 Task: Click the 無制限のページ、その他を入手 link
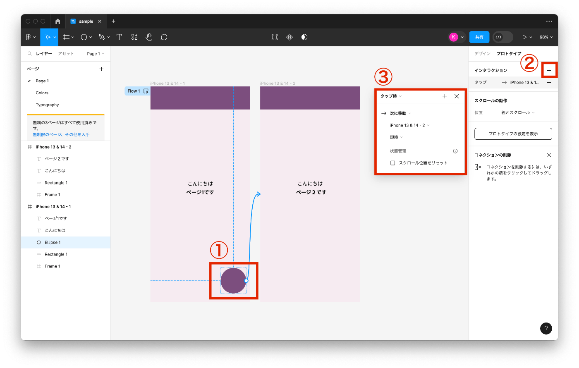click(x=61, y=135)
